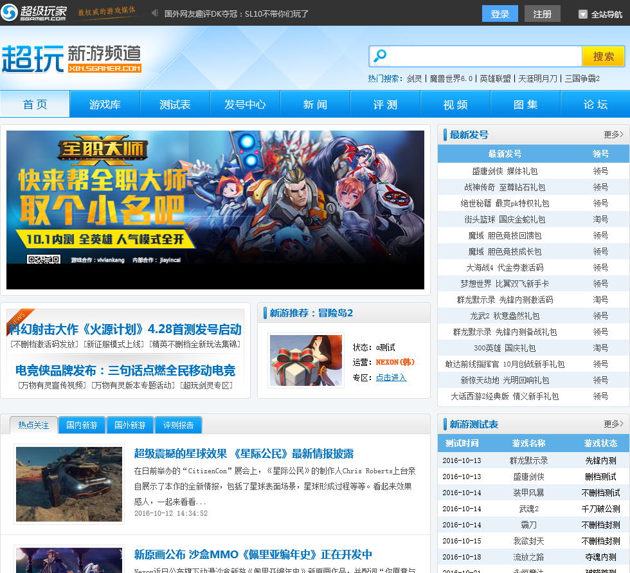The width and height of the screenshot is (630, 573).
Task: Open the 全职大师 promotional banner
Action: [215, 210]
